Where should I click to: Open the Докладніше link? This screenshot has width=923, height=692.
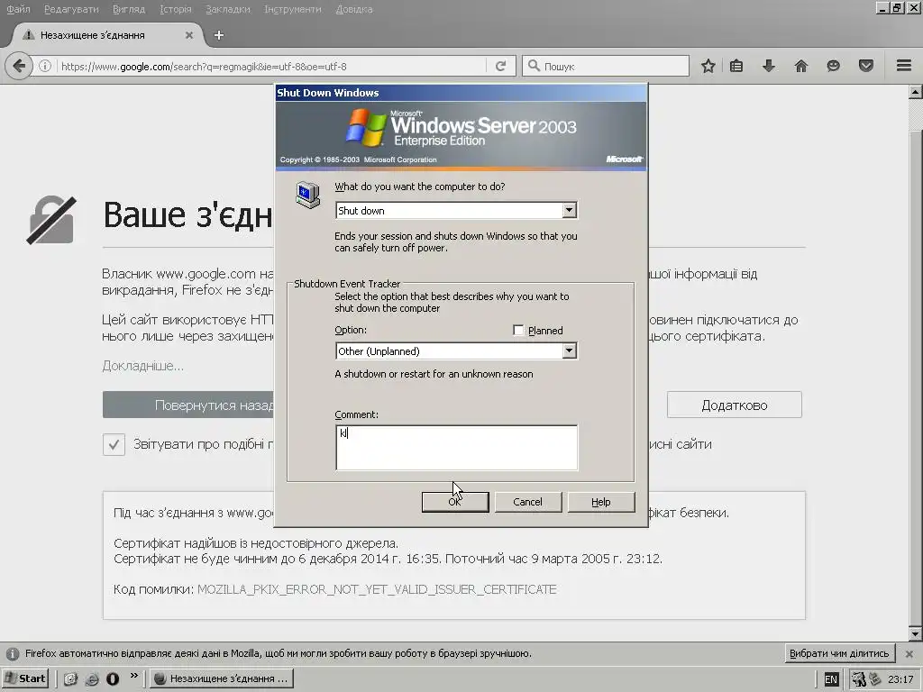pos(143,366)
